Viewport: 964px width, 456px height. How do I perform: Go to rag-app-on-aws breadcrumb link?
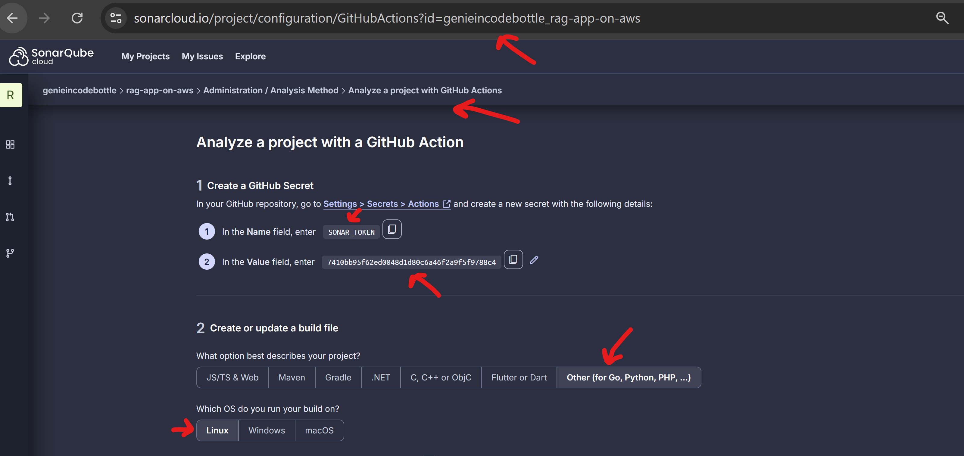159,90
